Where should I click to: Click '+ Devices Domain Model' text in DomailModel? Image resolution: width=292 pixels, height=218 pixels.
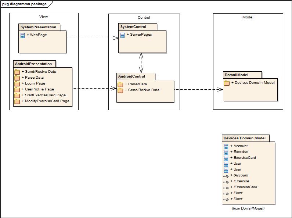pos(253,83)
